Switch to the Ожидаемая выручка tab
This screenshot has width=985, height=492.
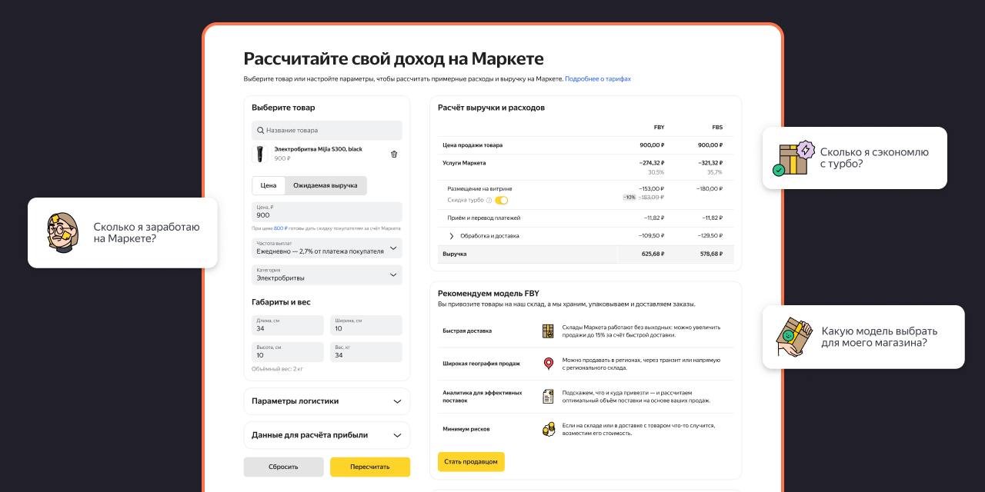(x=326, y=185)
